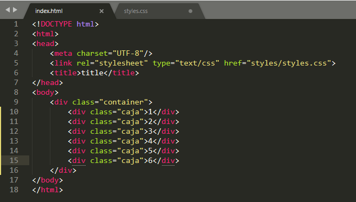Screen dimensions: 356x202
Task: Click line number 9 in the gutter
Action: (x=16, y=102)
